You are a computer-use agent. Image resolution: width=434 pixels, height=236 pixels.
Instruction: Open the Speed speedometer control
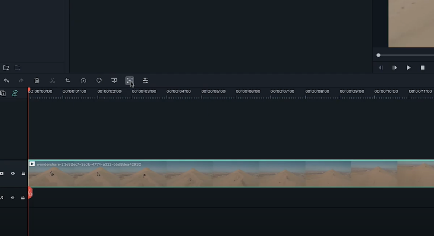click(x=83, y=81)
